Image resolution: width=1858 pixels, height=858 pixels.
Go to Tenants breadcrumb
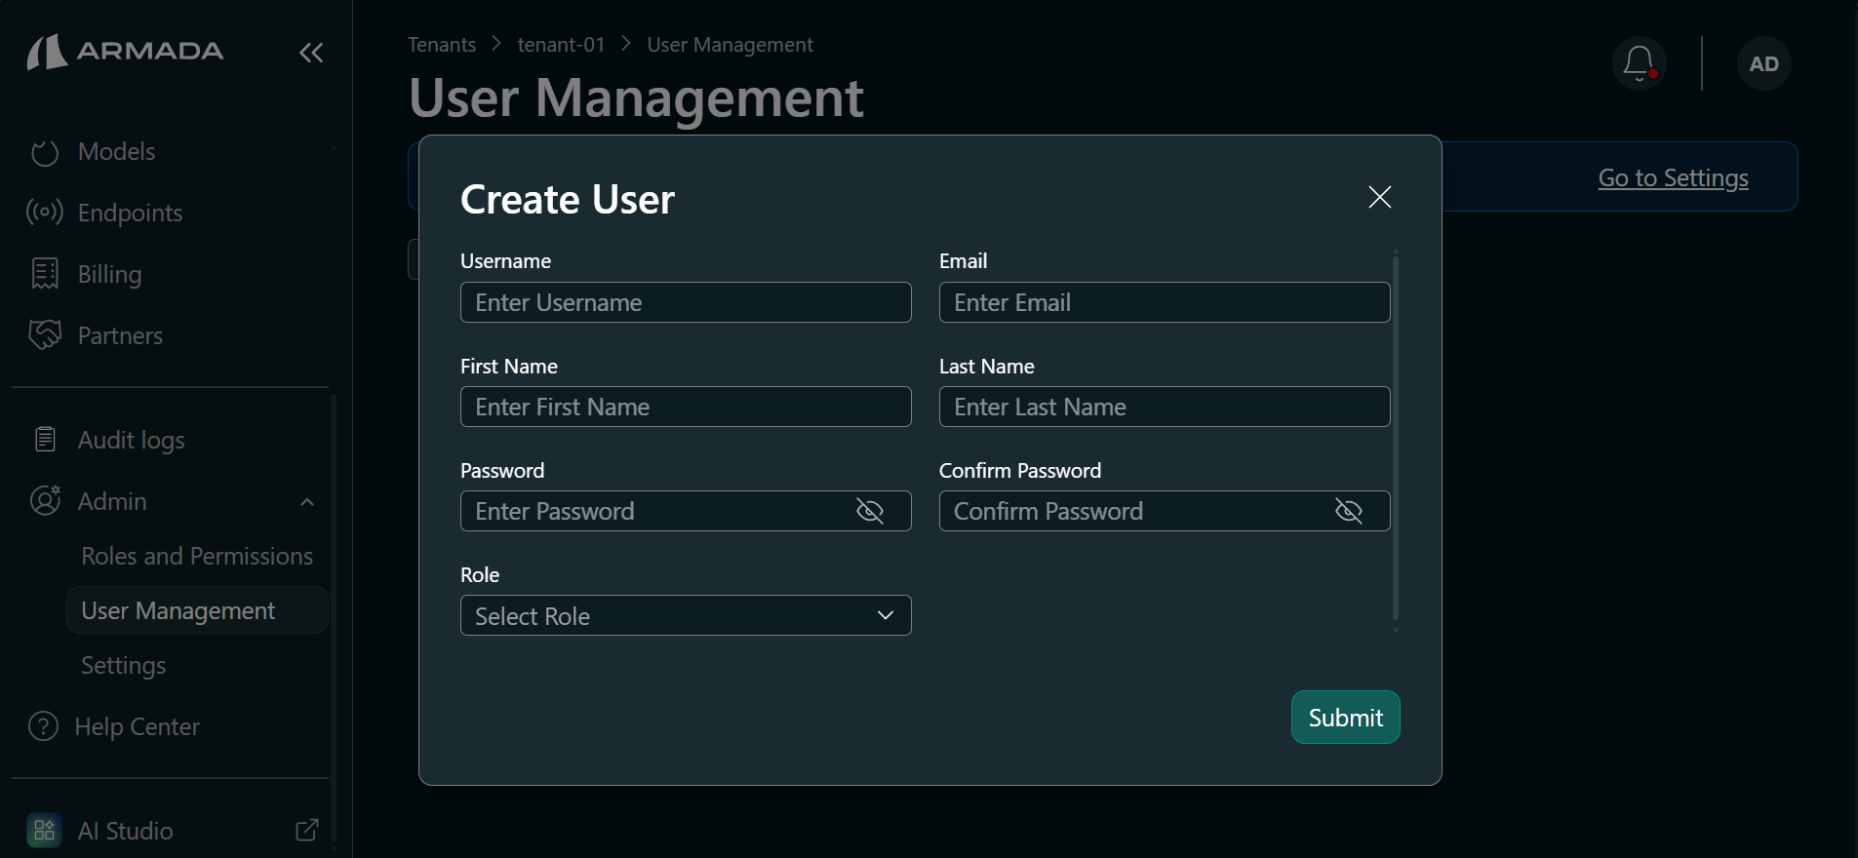[442, 45]
